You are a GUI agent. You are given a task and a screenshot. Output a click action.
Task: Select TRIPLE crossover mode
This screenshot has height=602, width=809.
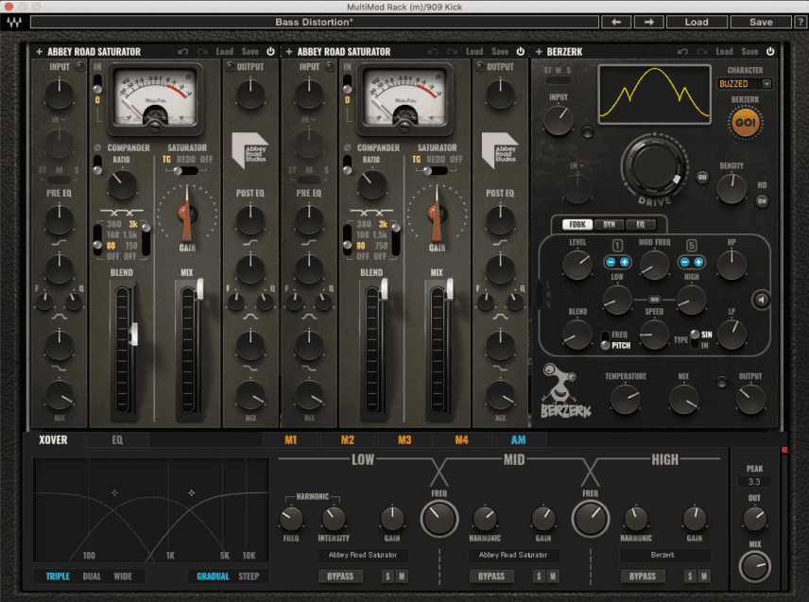coord(58,576)
